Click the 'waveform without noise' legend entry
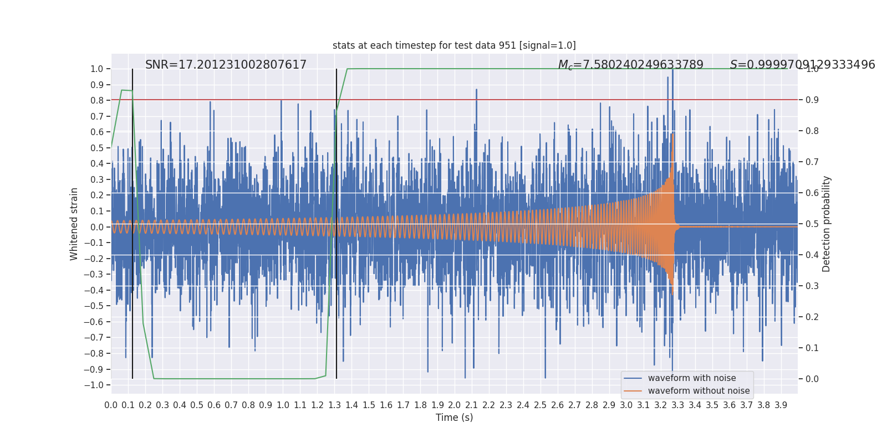This screenshot has width=887, height=443. click(699, 391)
